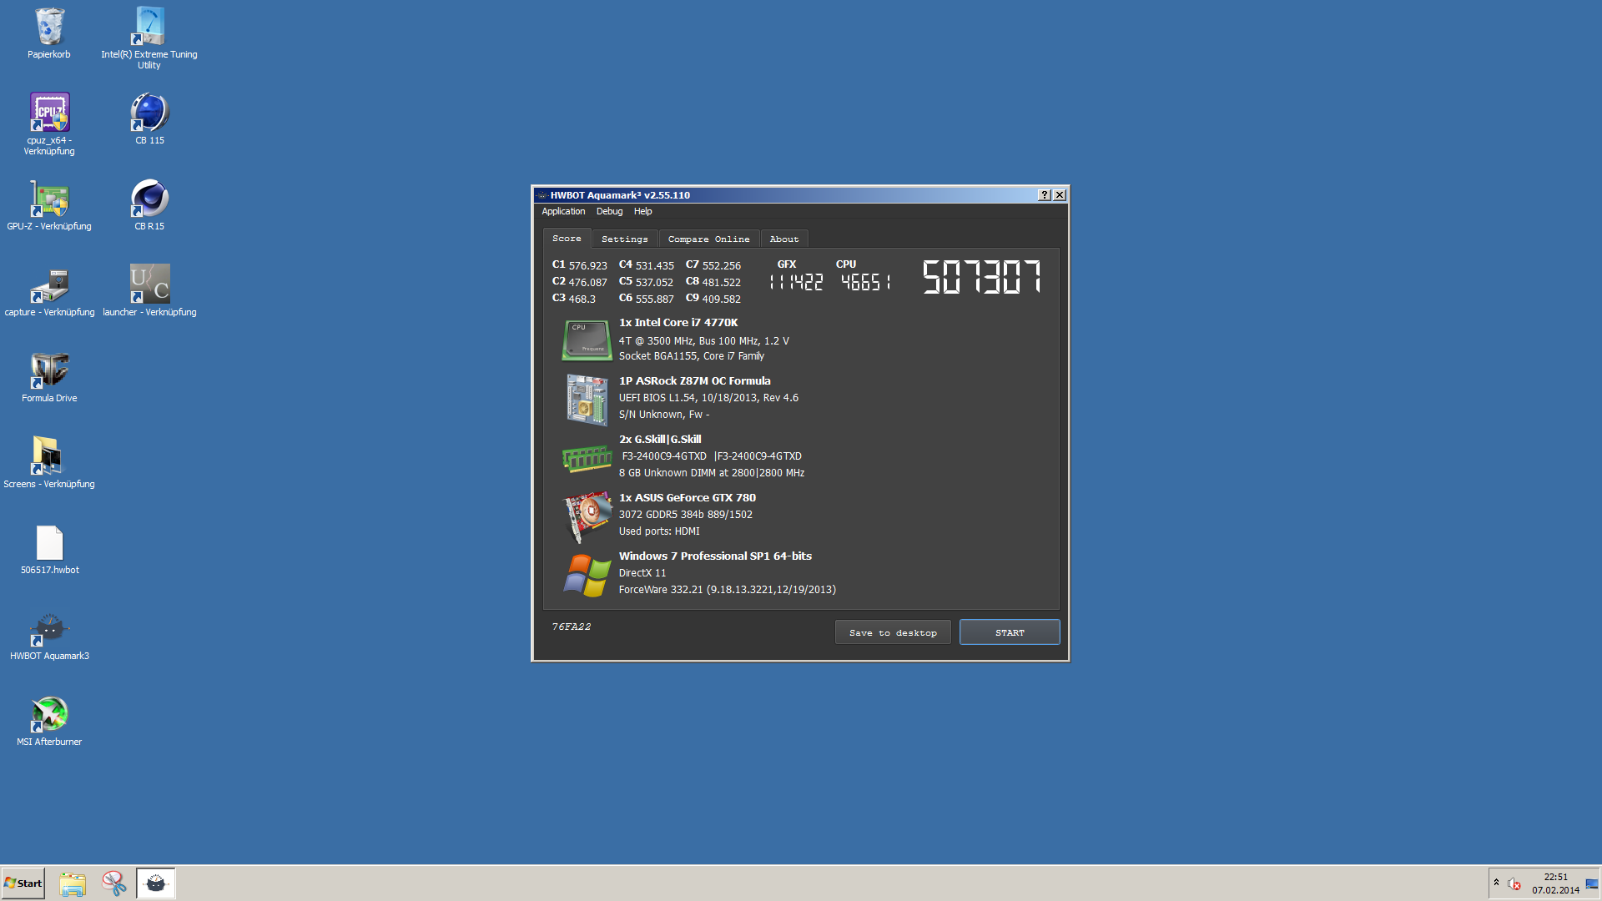Image resolution: width=1602 pixels, height=901 pixels.
Task: Click the ForceWare 332.21 driver line
Action: (x=728, y=590)
